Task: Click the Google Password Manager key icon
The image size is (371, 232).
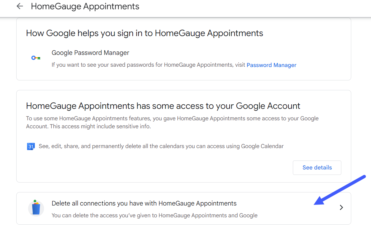Action: tap(36, 58)
